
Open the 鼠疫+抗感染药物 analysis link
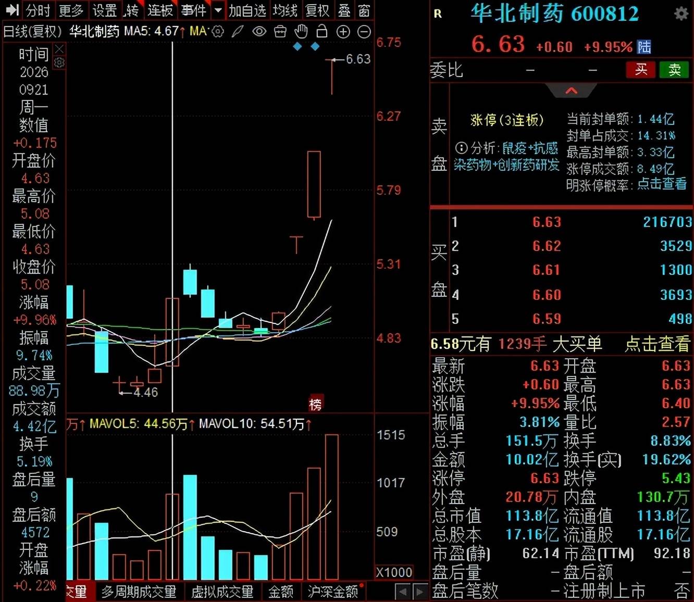click(x=507, y=157)
